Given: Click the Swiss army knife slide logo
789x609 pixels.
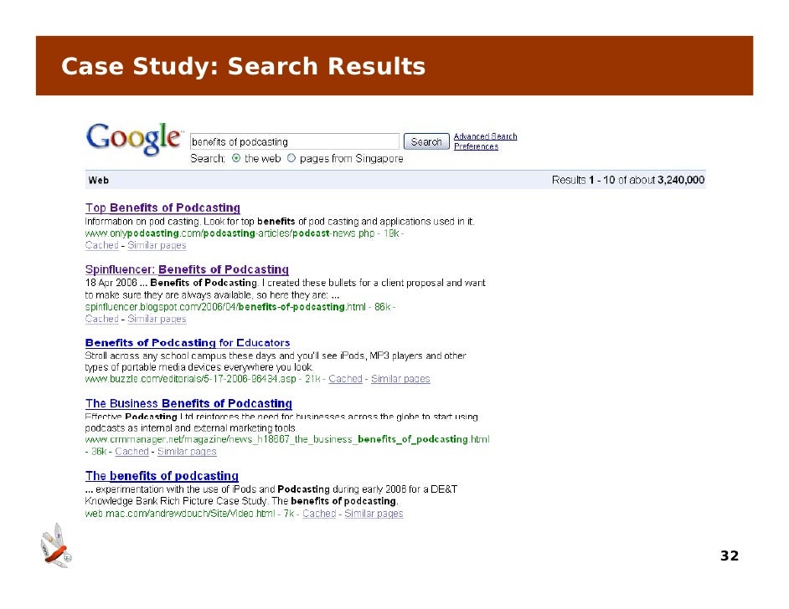Looking at the screenshot, I should (56, 545).
